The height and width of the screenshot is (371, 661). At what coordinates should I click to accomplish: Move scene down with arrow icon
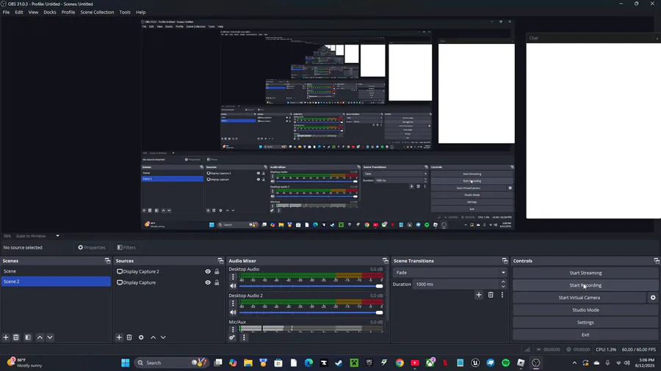[x=50, y=337]
